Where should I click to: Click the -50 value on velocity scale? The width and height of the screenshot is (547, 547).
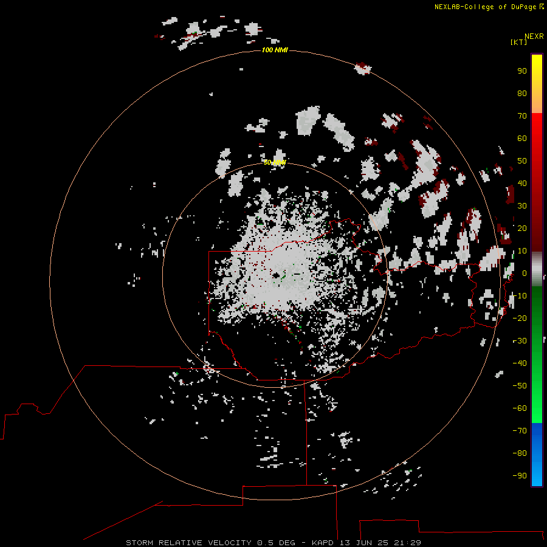[x=520, y=385]
